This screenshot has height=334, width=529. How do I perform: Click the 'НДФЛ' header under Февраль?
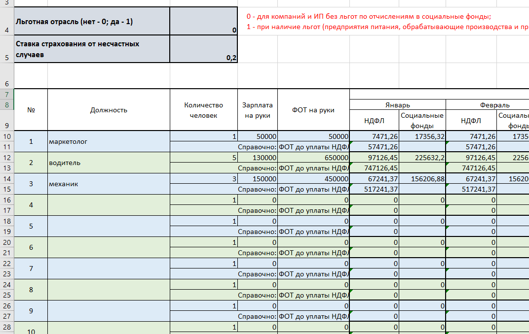pos(471,120)
